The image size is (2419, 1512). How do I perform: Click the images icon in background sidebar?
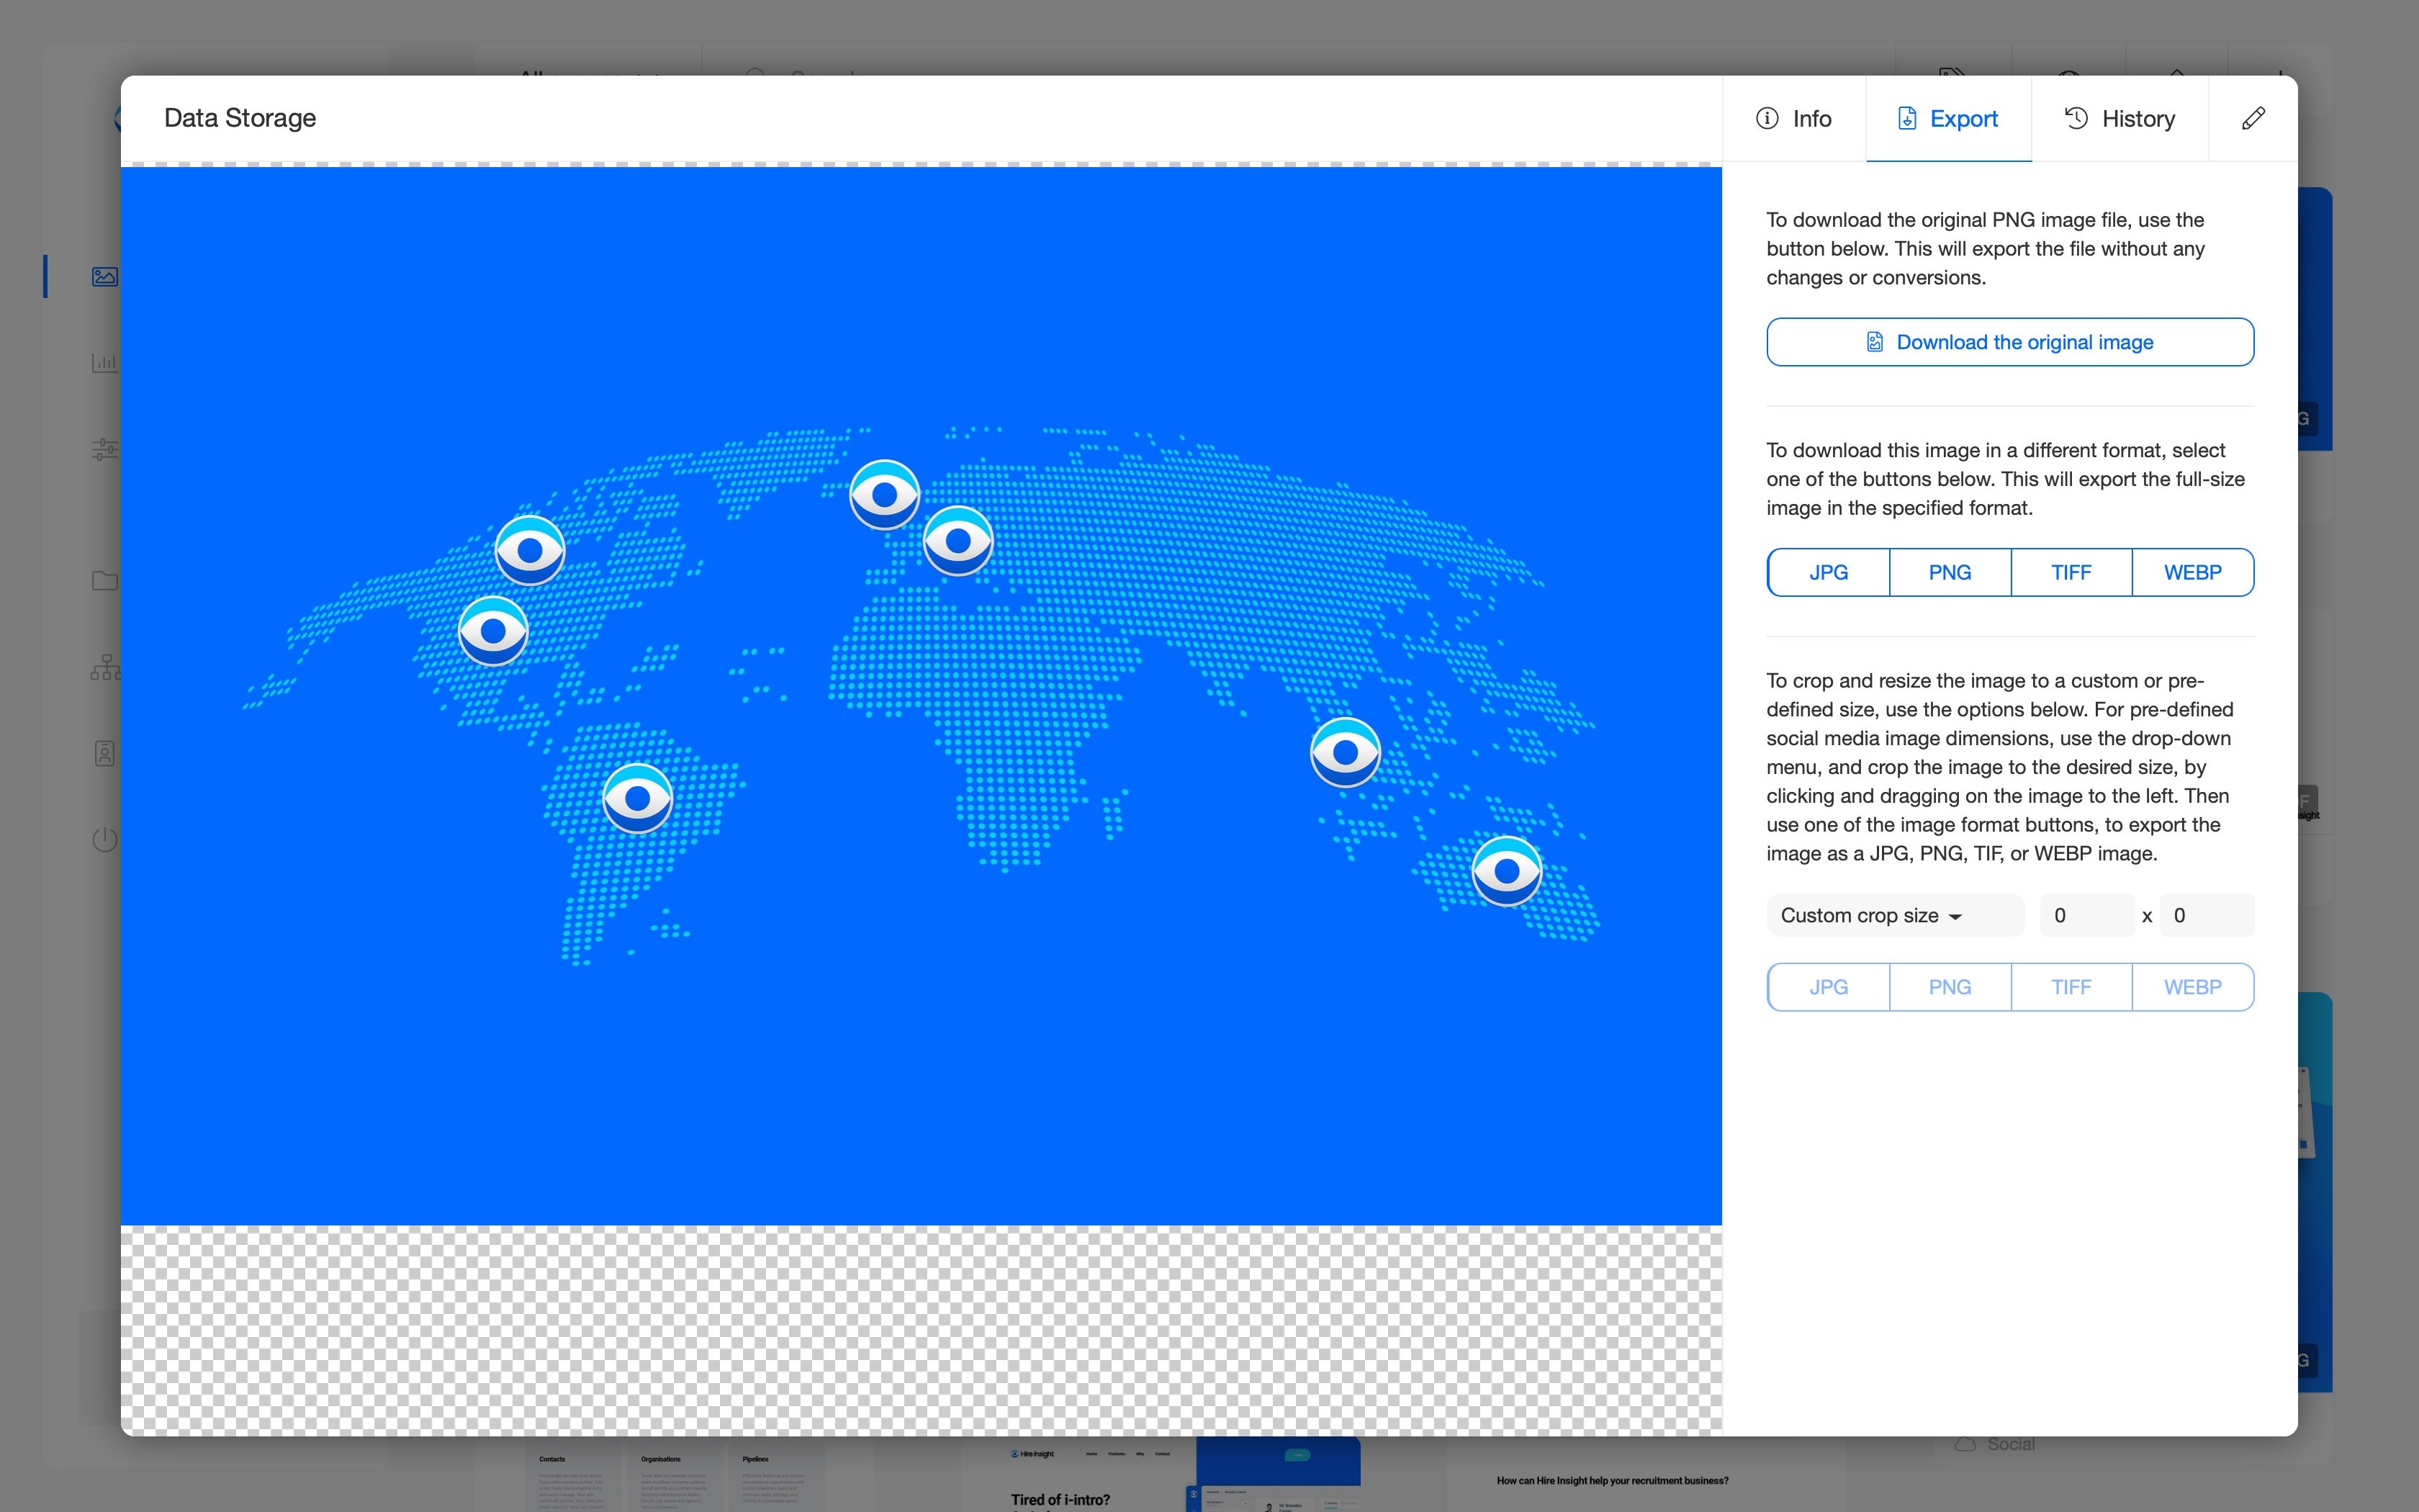pos(105,277)
